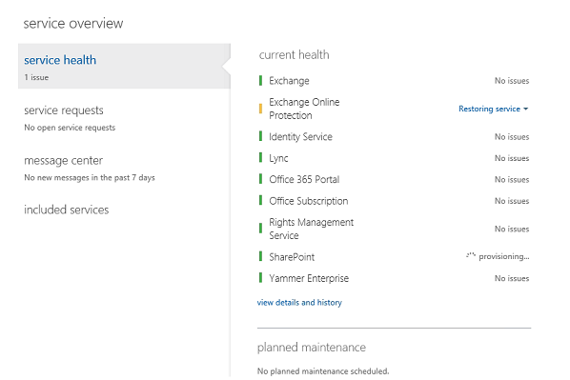The image size is (570, 380).
Task: Click the 1 issue text under service health
Action: [36, 77]
